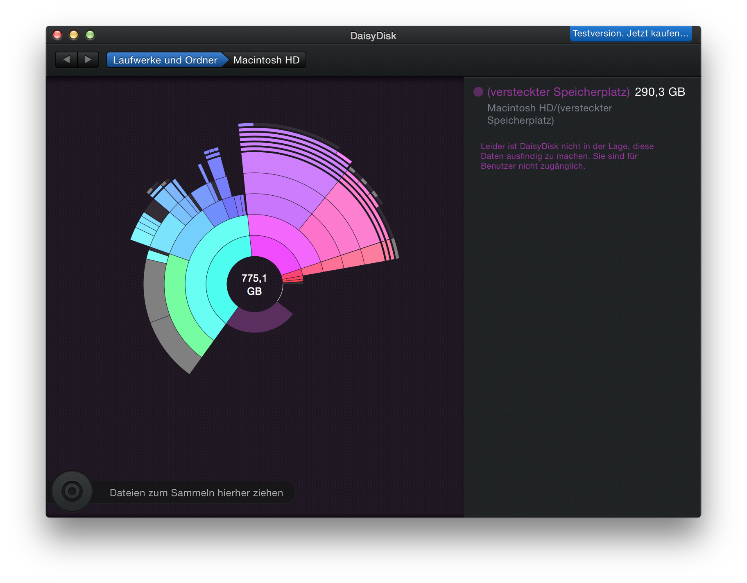747x583 pixels.
Task: Go to Laufwerke und Ordner breadcrumb
Action: click(x=165, y=60)
